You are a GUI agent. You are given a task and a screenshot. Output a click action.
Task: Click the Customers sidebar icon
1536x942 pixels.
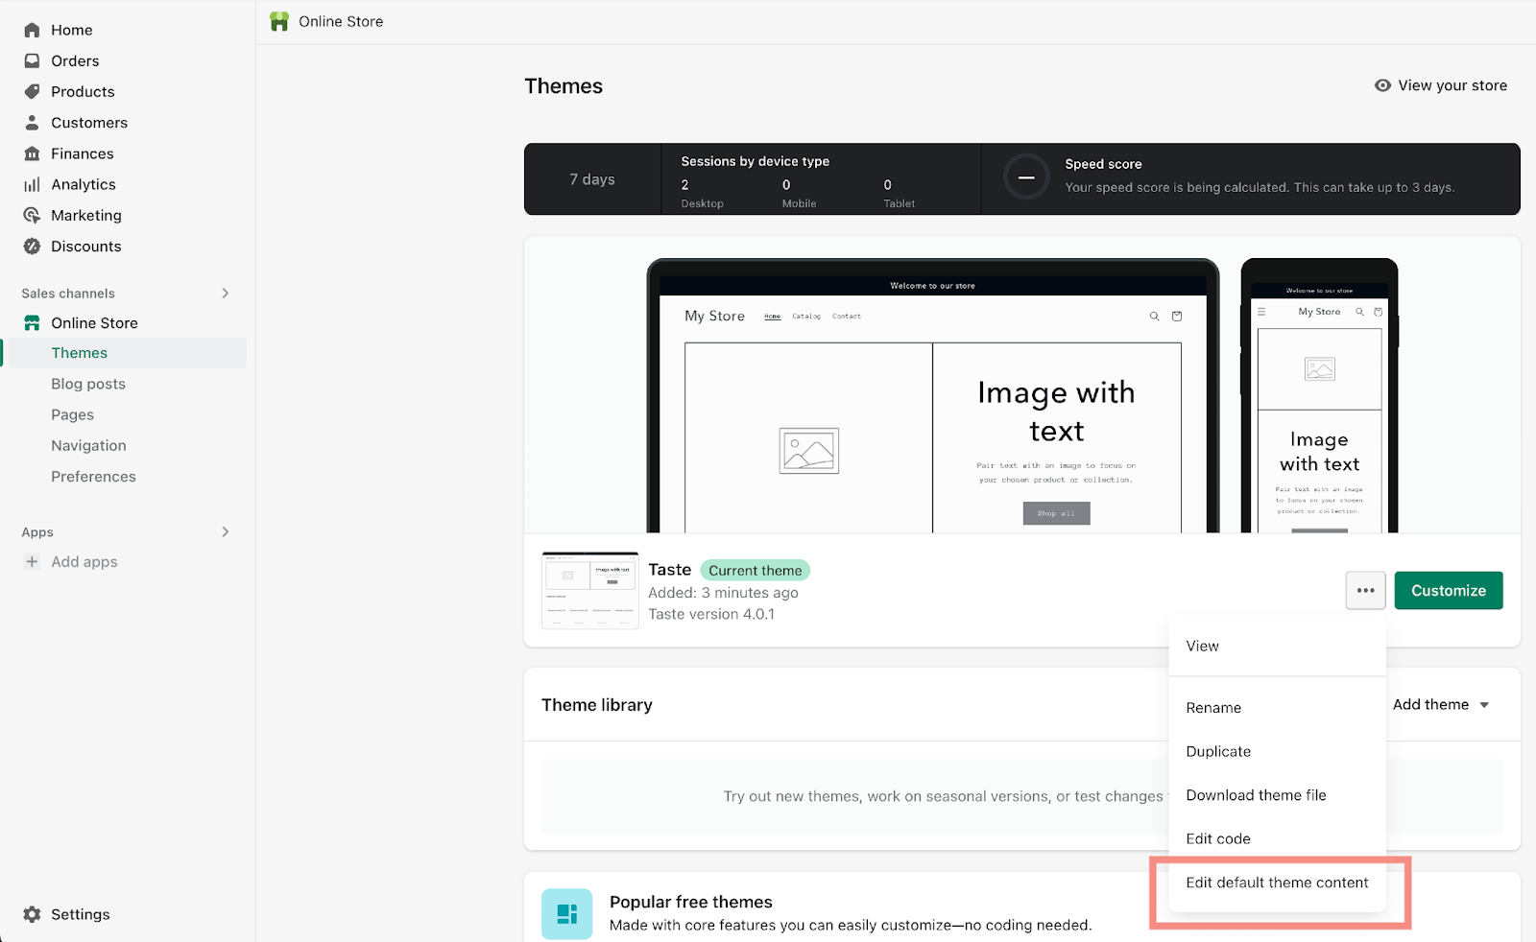point(32,122)
